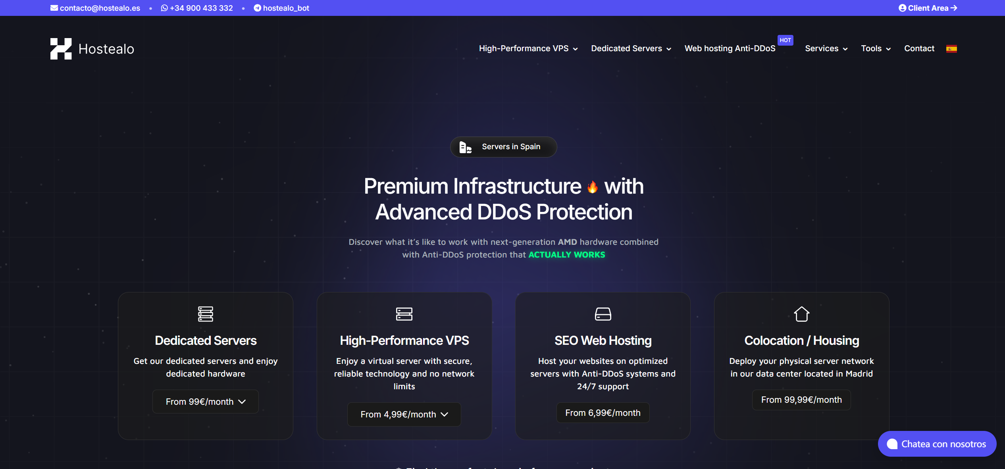The width and height of the screenshot is (1005, 469).
Task: Click the WhatsApp phone icon
Action: [164, 8]
